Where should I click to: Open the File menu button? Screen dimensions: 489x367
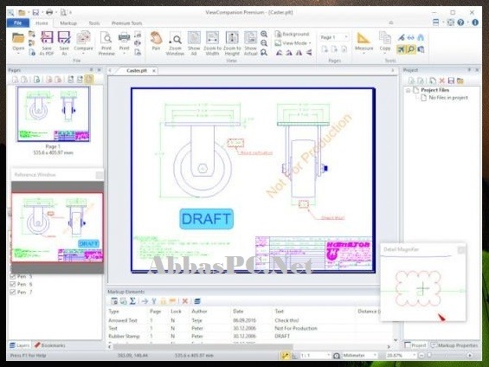18,23
